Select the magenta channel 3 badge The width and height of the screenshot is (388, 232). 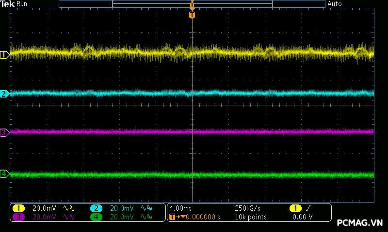18,217
